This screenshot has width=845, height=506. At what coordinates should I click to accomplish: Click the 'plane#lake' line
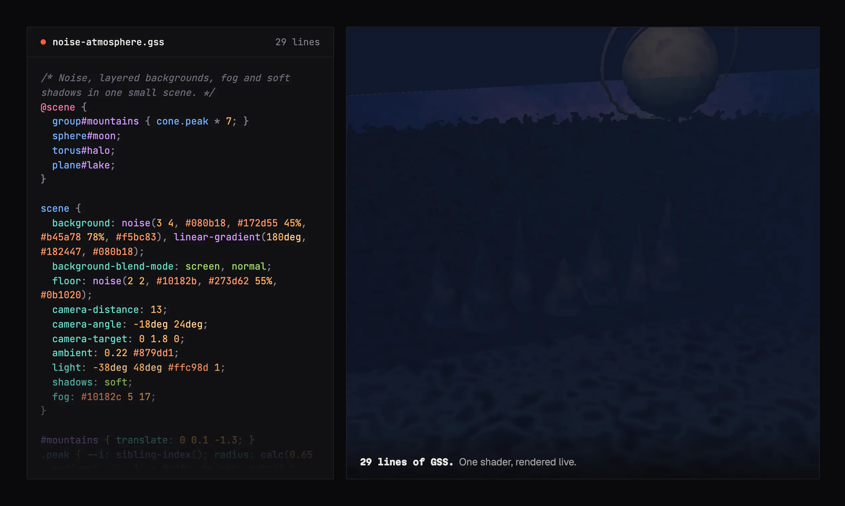(x=84, y=165)
